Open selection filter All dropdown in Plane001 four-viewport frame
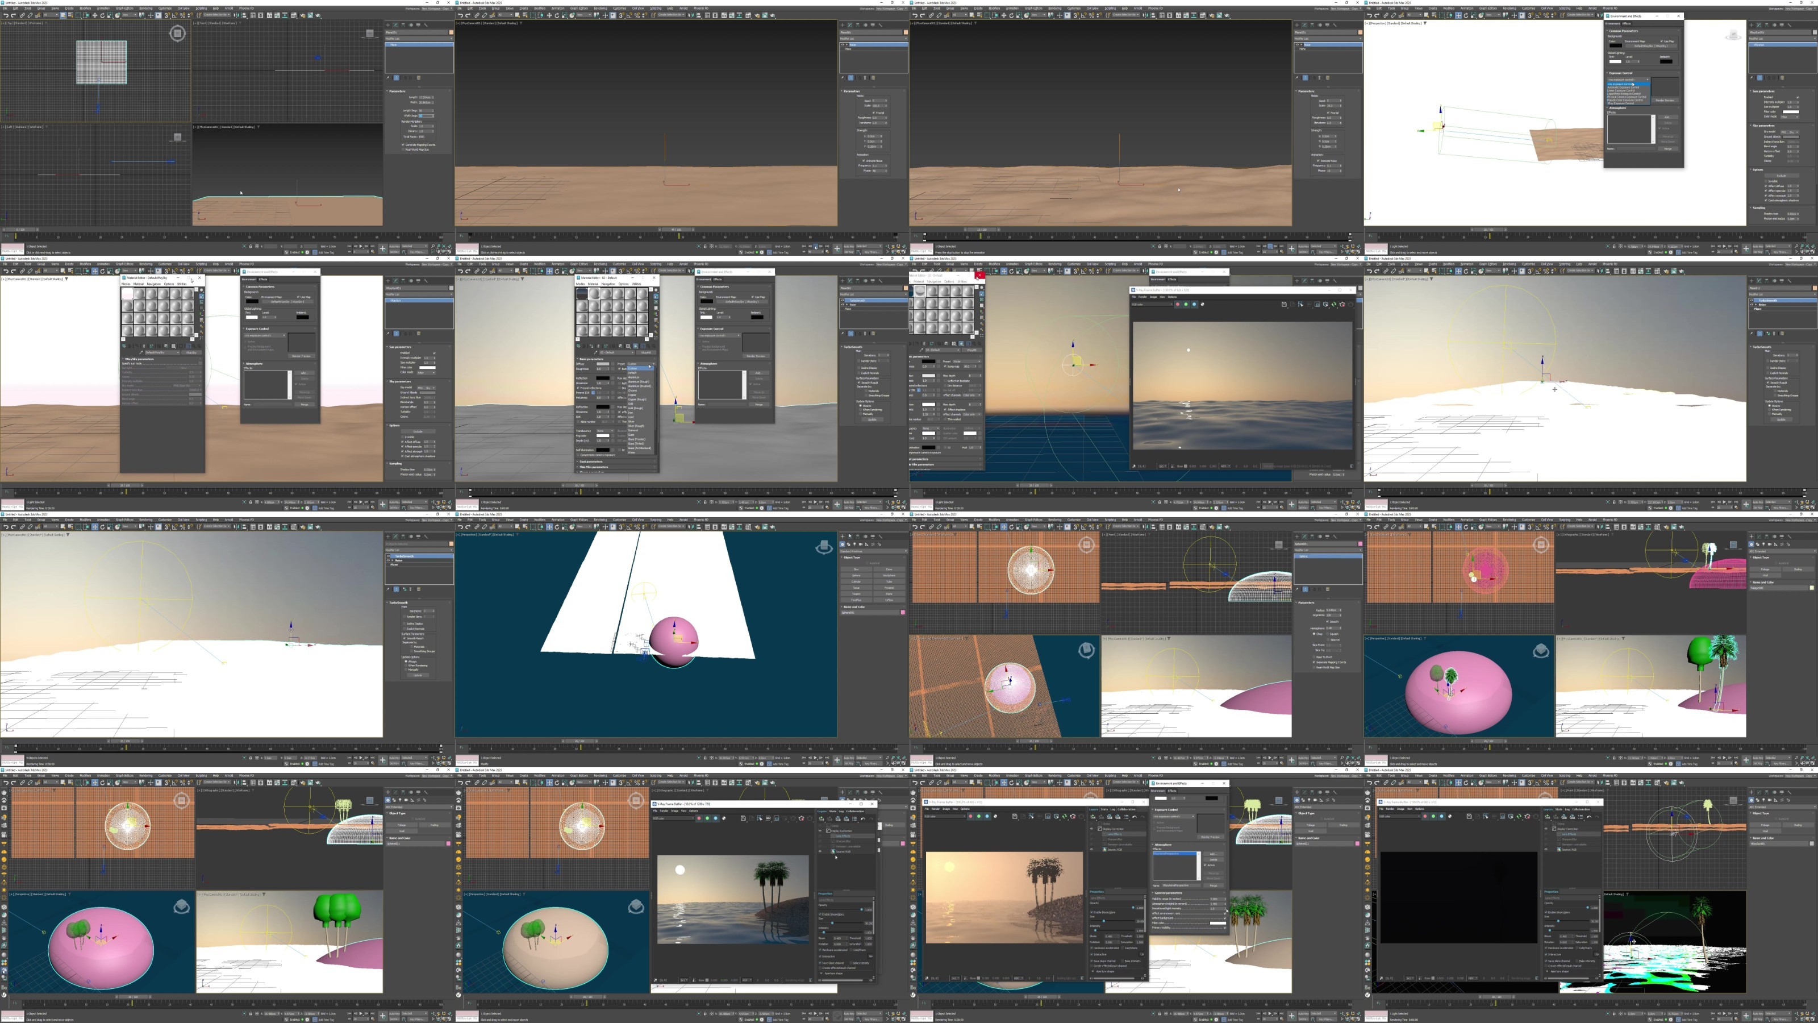Viewport: 1818px width, 1023px height. [x=51, y=15]
